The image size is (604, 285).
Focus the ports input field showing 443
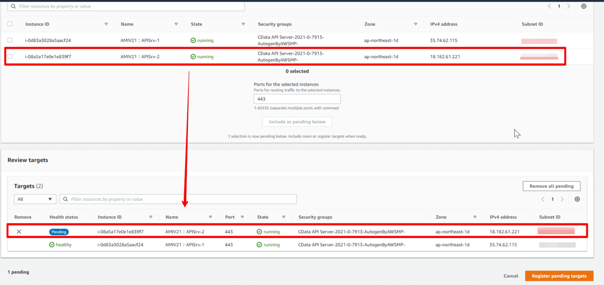(x=297, y=99)
